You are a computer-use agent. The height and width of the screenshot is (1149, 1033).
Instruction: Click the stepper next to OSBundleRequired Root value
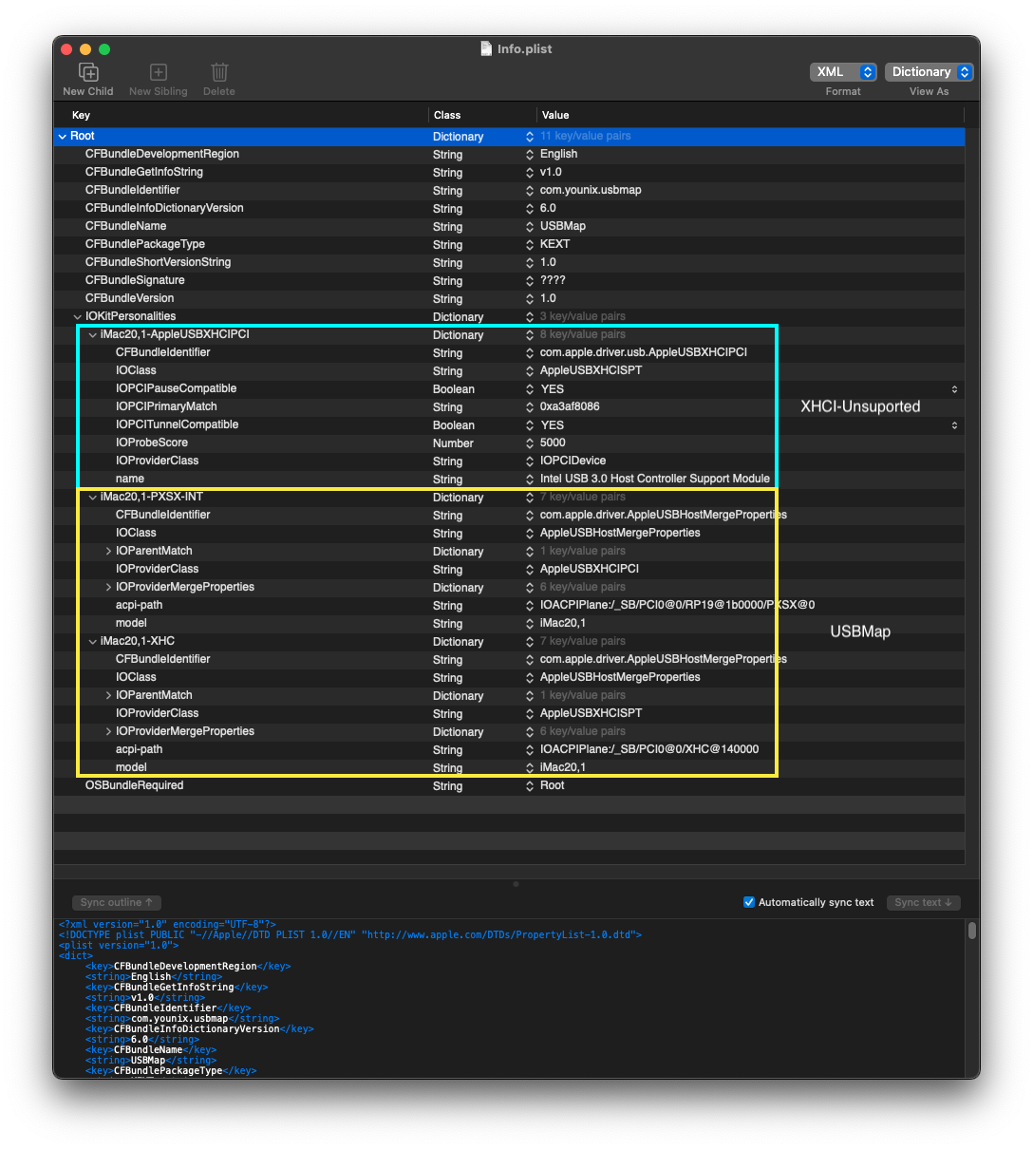529,785
